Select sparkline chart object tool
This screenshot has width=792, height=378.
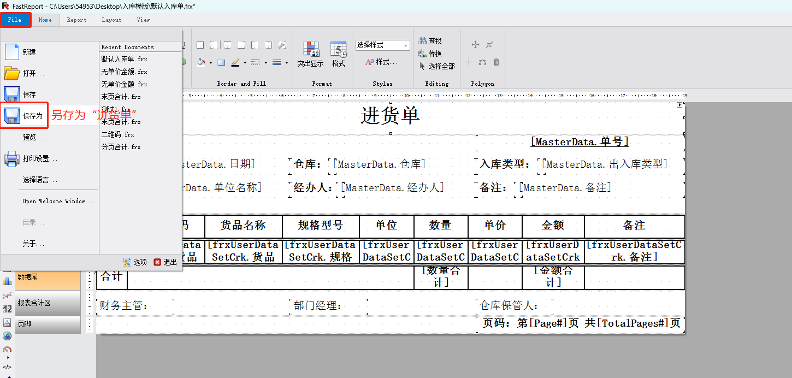tap(7, 295)
